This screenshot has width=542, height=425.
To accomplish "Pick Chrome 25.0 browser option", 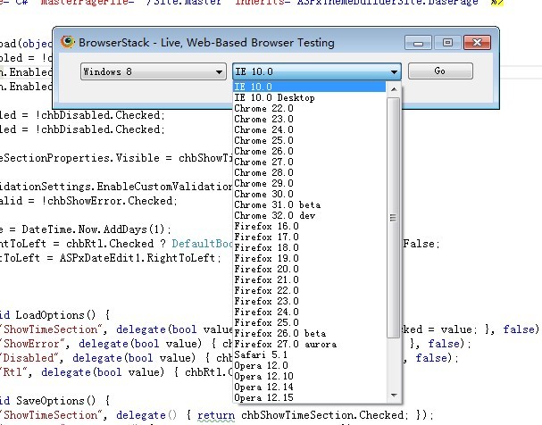I will point(309,140).
